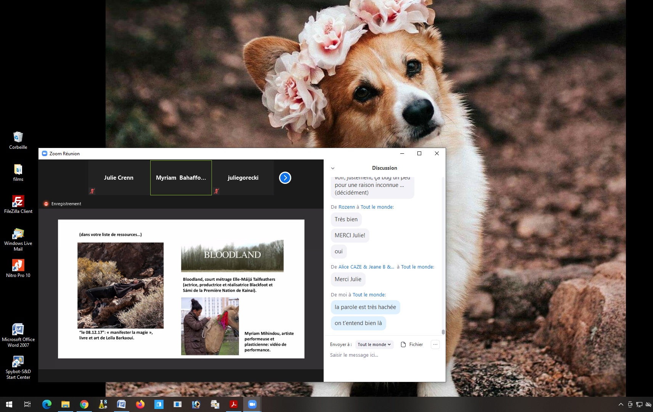This screenshot has width=653, height=412.
Task: Click the red Enregistrement recording indicator
Action: coord(46,204)
